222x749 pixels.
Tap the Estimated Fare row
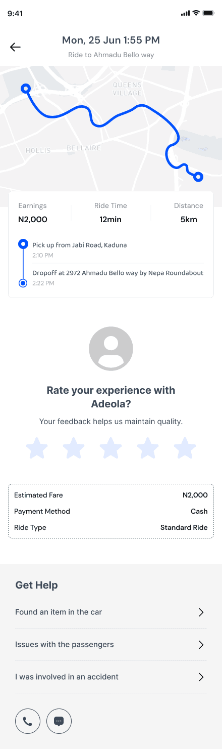(x=111, y=495)
